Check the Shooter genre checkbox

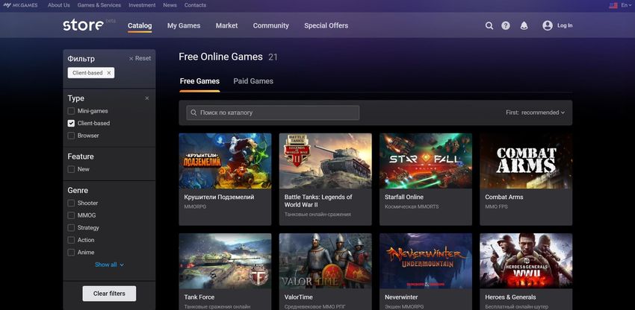pyautogui.click(x=71, y=203)
